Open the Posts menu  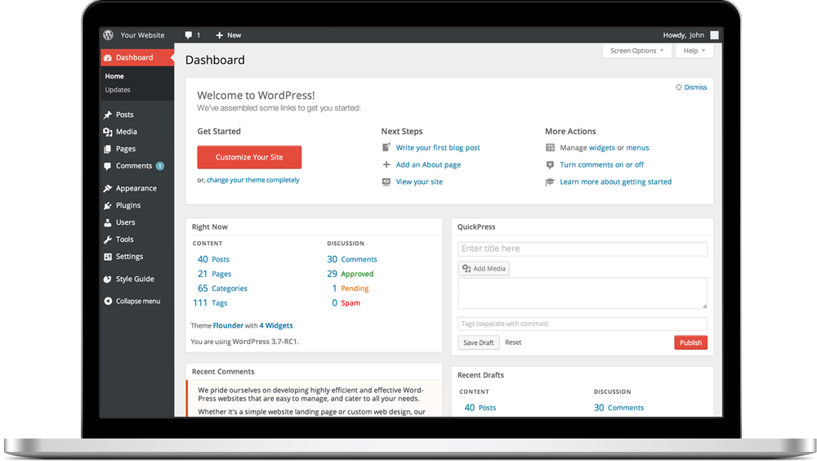click(x=124, y=114)
